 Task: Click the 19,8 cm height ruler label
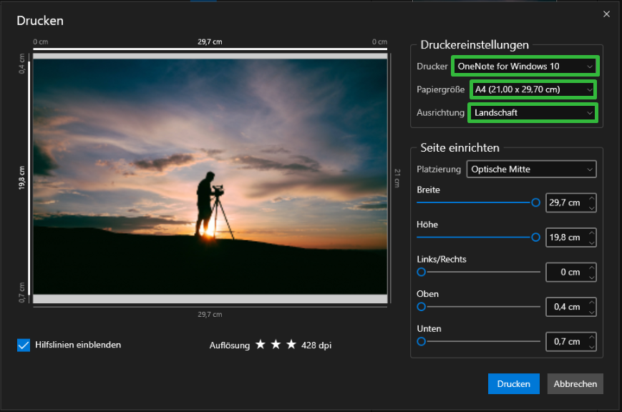(x=21, y=177)
